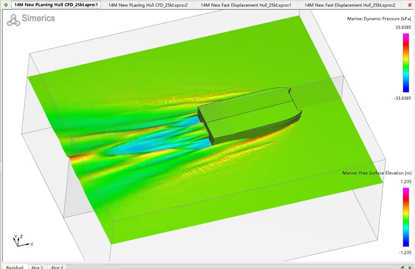Switch to the Plot 2 tab
This screenshot has height=269, width=415.
pos(57,267)
